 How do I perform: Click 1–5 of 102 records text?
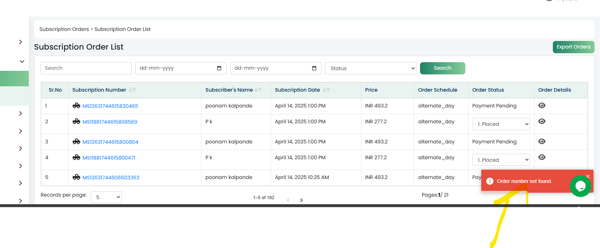pyautogui.click(x=263, y=198)
